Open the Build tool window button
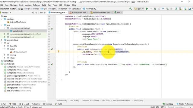Screen dimensions: 193x108 click(x=59, y=104)
